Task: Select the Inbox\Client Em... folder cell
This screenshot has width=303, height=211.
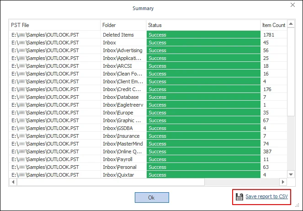Action: 123,81
